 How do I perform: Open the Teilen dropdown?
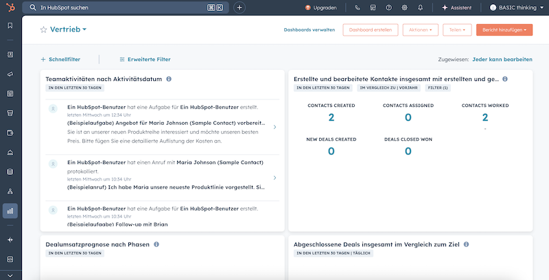pos(457,30)
